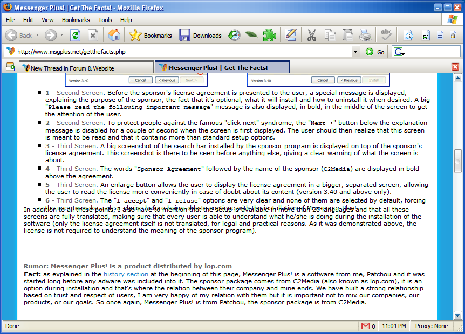The image size is (465, 334).
Task: Reload the current page
Action: (75, 36)
